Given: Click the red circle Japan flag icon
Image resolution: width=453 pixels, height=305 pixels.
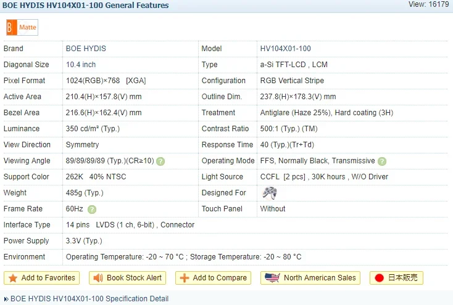Looking at the screenshot, I should (379, 278).
